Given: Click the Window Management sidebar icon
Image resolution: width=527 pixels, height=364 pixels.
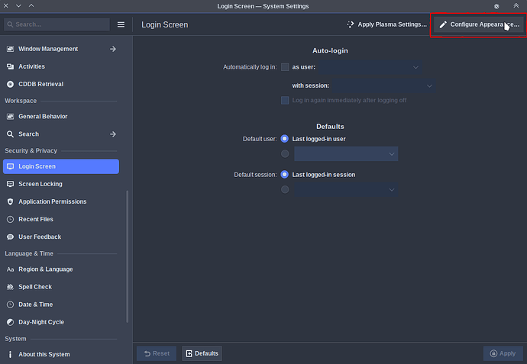Looking at the screenshot, I should [11, 49].
